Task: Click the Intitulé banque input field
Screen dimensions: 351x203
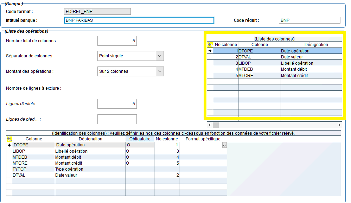Action: [x=139, y=20]
